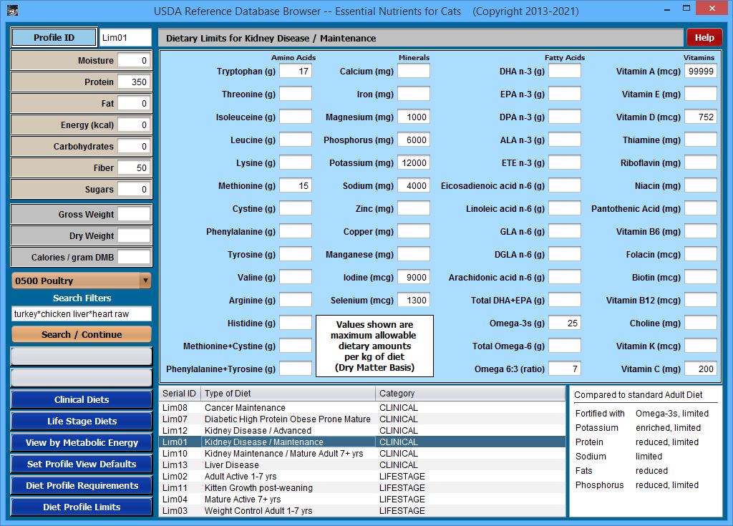The height and width of the screenshot is (526, 733).
Task: Click the application icon in title bar
Action: click(x=11, y=11)
